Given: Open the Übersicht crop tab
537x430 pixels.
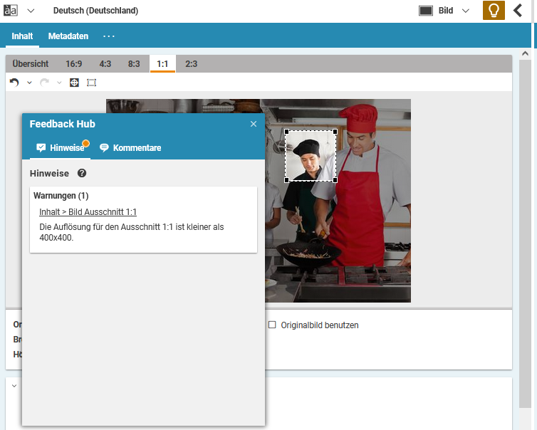Looking at the screenshot, I should [31, 64].
